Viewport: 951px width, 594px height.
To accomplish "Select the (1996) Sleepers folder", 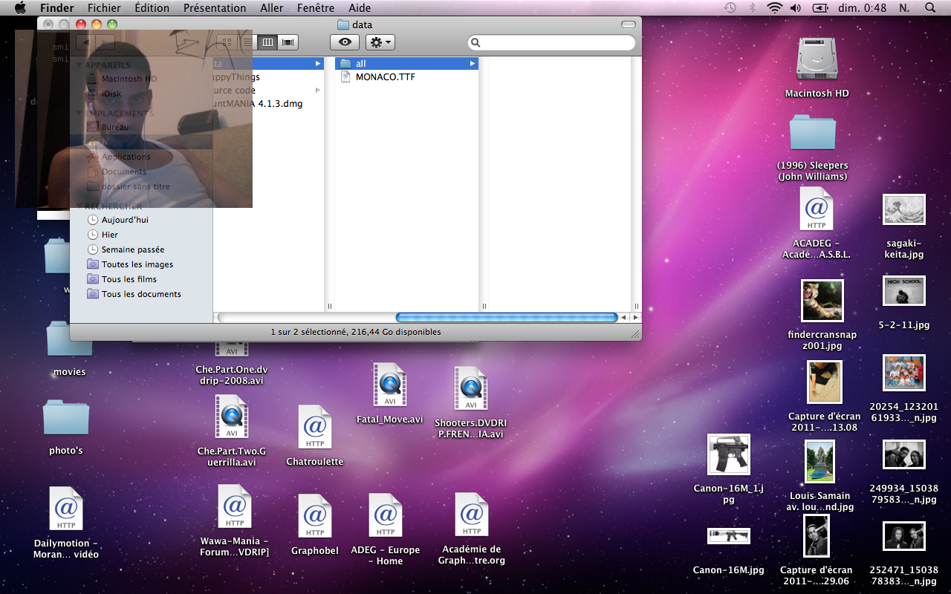I will click(812, 134).
